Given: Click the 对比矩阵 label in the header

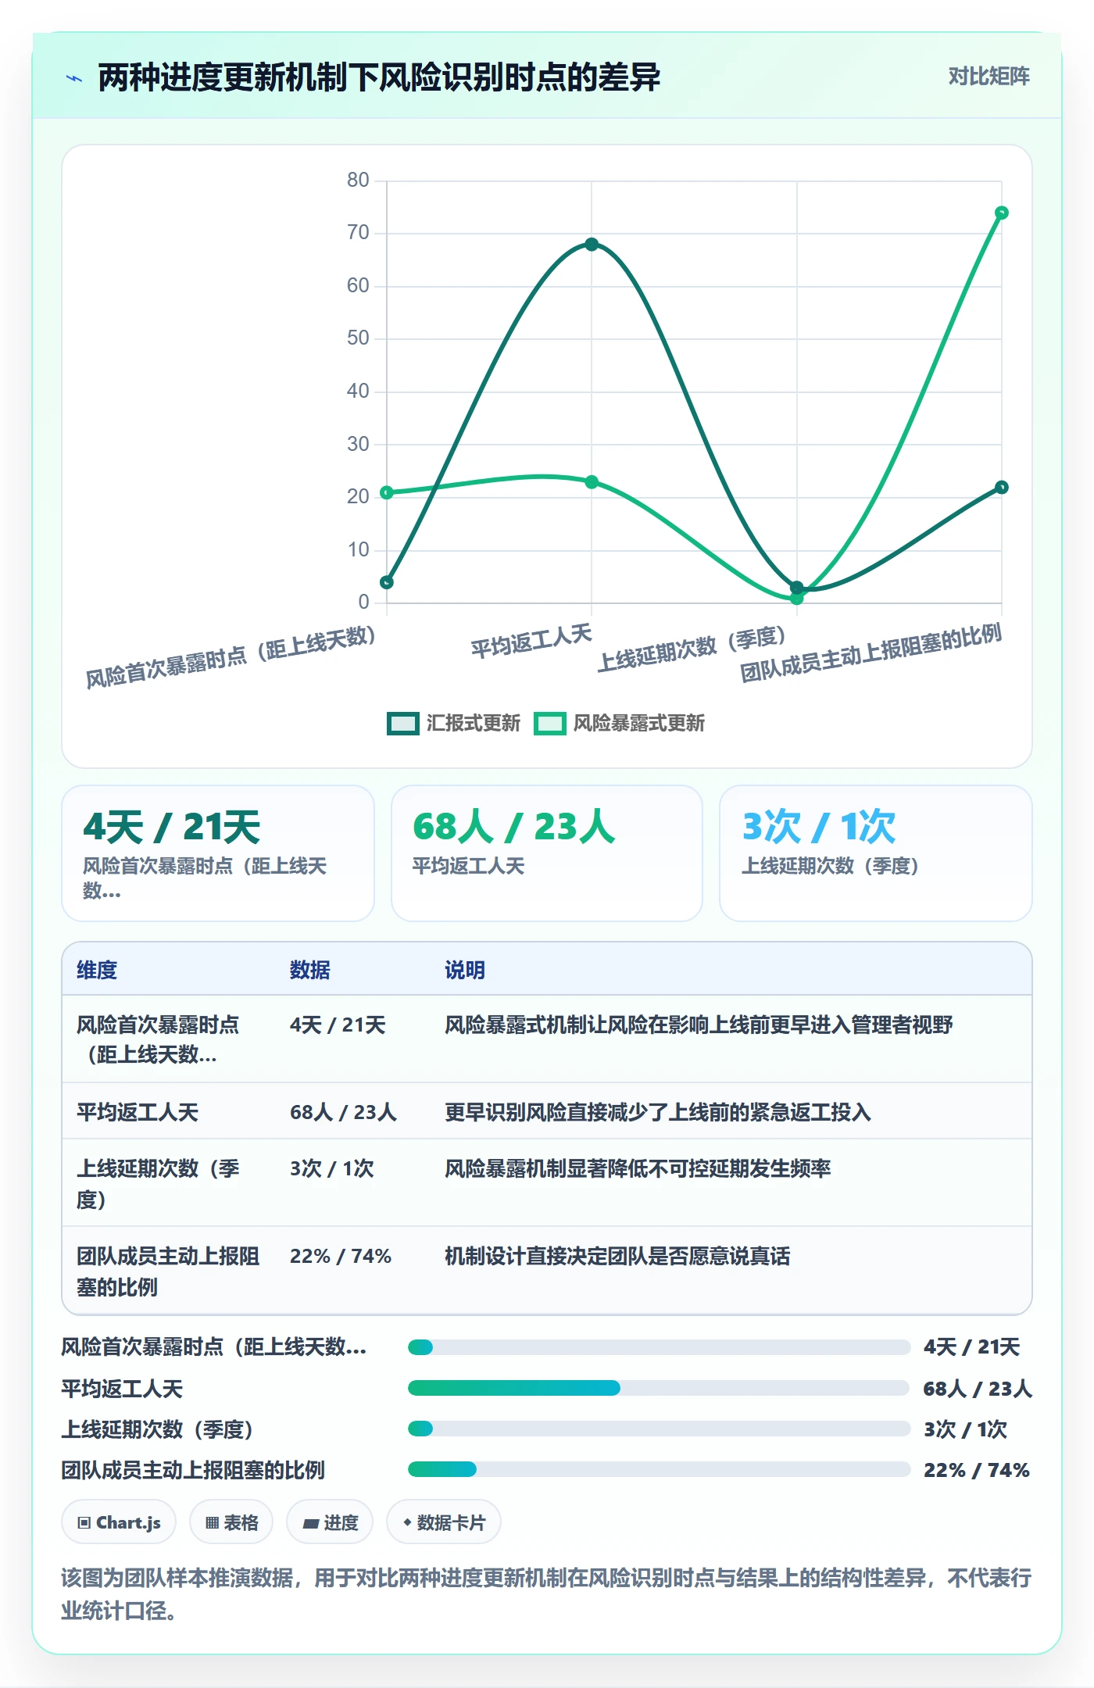Looking at the screenshot, I should tap(989, 77).
